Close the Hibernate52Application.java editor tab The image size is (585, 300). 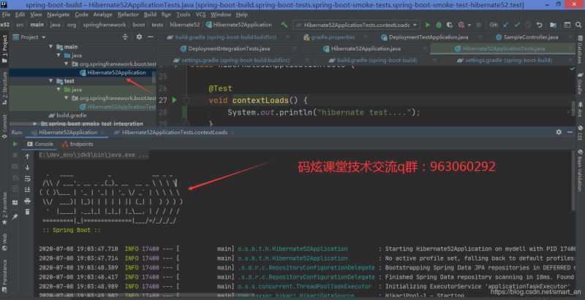pos(425,49)
